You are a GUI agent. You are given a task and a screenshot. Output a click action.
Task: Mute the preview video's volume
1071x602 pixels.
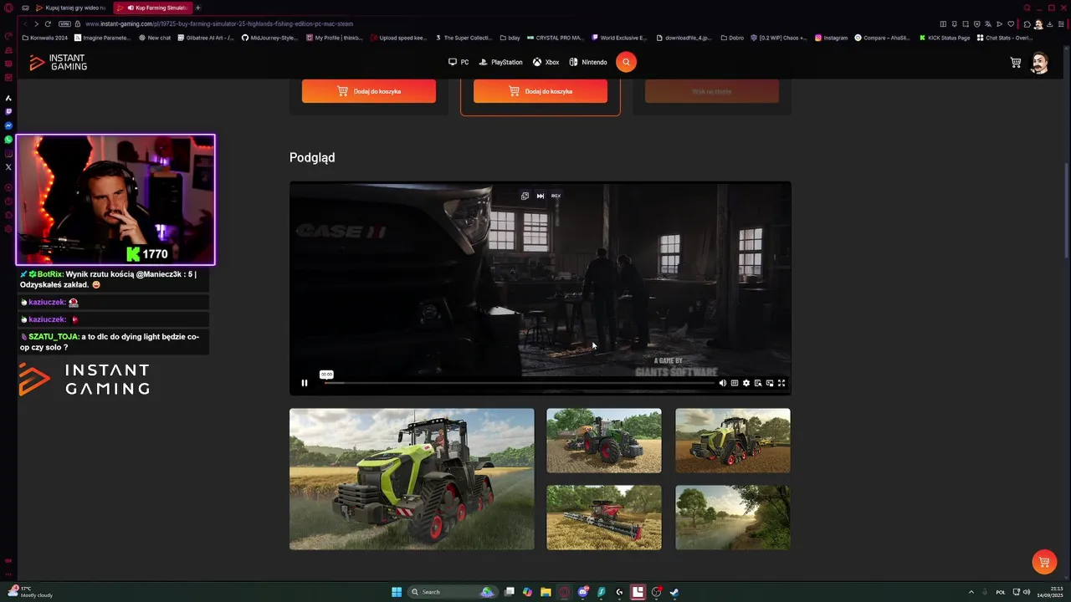[723, 383]
